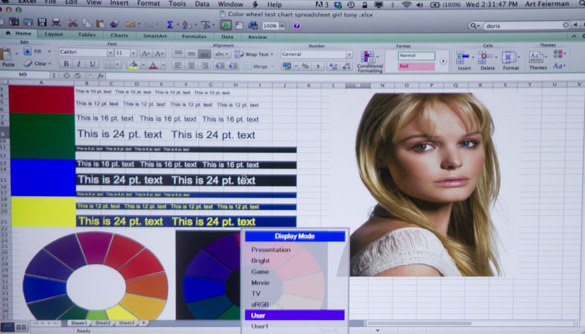Choose sRGB display mode
This screenshot has height=334, width=585.
pyautogui.click(x=260, y=304)
